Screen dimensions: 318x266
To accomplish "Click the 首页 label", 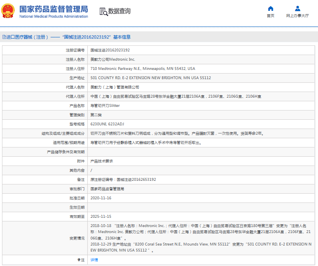I will coord(271,16).
